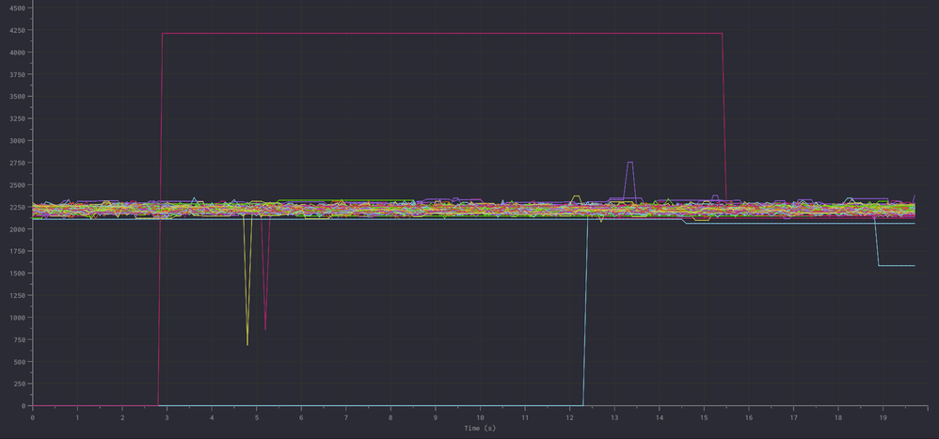This screenshot has width=939, height=439.
Task: Click time-axis tick label 8
Action: pyautogui.click(x=390, y=416)
